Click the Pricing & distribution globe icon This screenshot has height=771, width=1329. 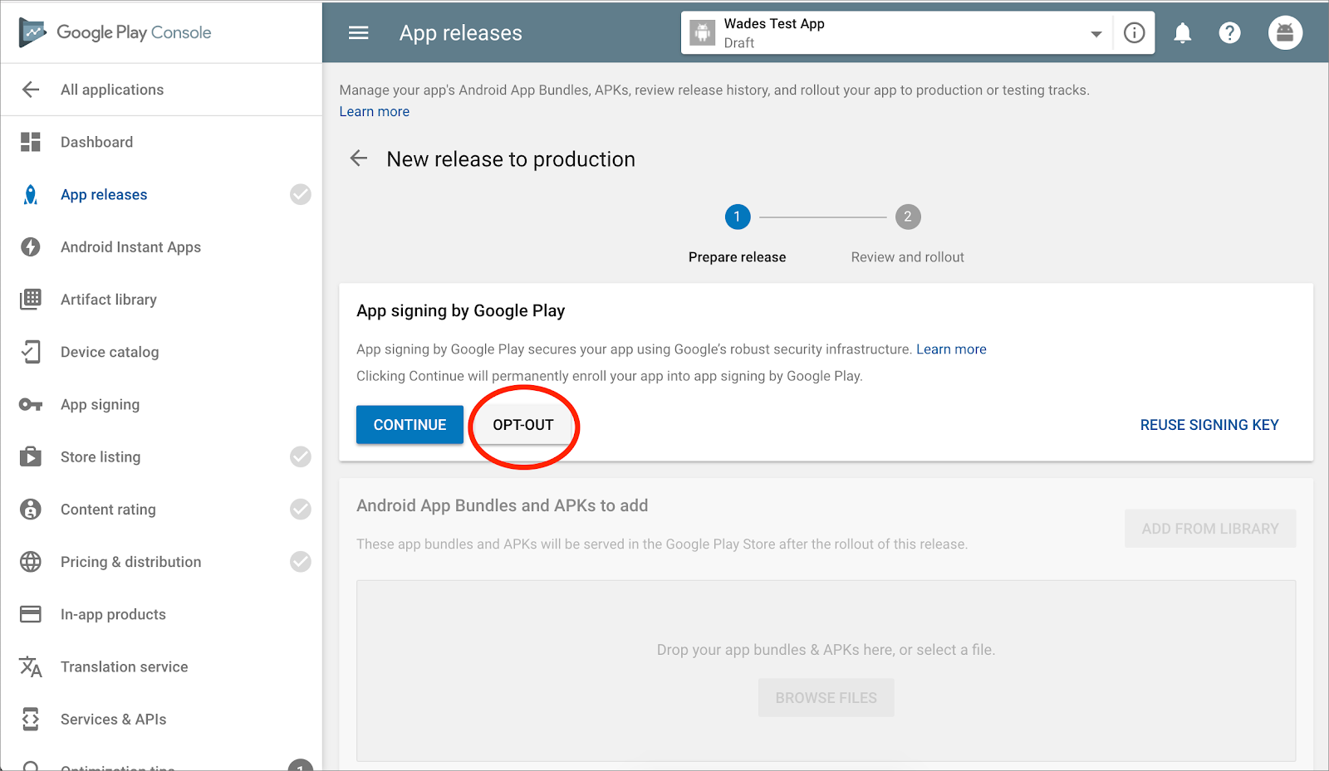(x=31, y=562)
